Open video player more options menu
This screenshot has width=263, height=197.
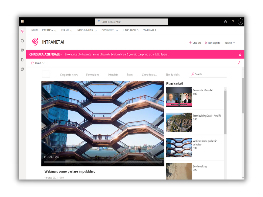click(x=160, y=157)
